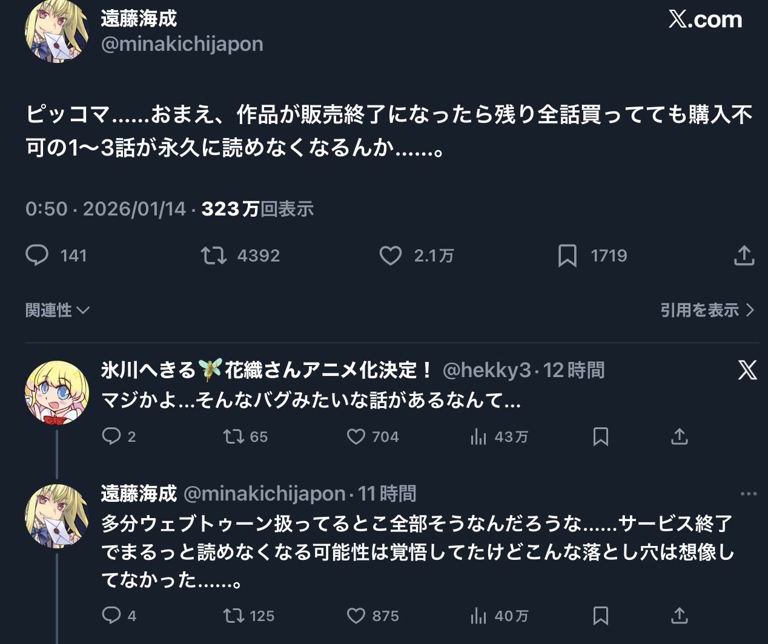This screenshot has height=644, width=768.
Task: Repost the main post with 4392 reposts
Action: tap(214, 255)
